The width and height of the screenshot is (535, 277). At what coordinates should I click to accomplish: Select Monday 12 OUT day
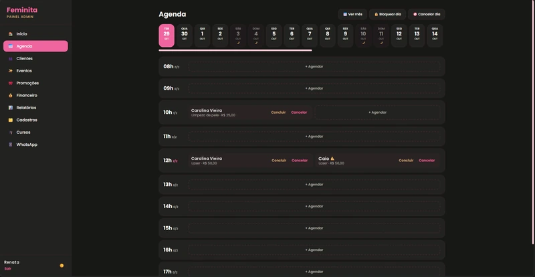pos(399,35)
